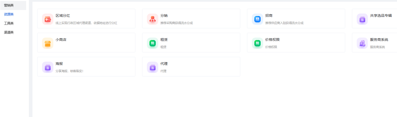Click the gray 代理 description text
The image size is (397, 117).
pos(164,71)
